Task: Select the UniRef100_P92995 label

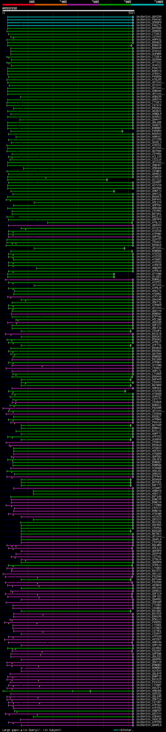Action: [149, 408]
